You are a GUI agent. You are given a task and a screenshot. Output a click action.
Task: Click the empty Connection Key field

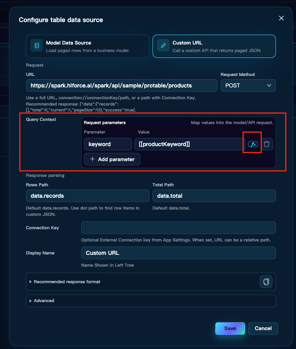179,228
